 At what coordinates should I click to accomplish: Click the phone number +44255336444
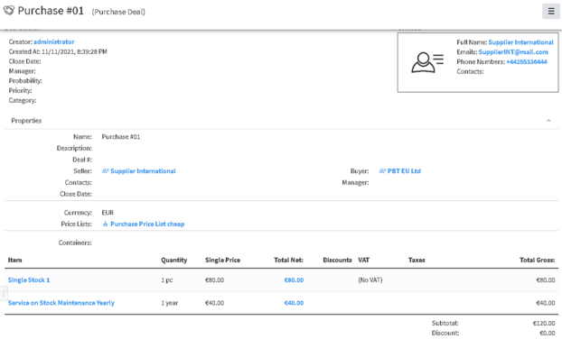[x=527, y=62]
